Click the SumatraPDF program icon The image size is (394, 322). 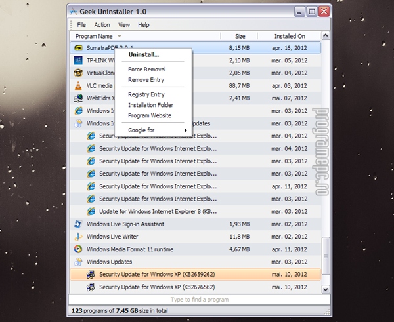click(x=78, y=48)
